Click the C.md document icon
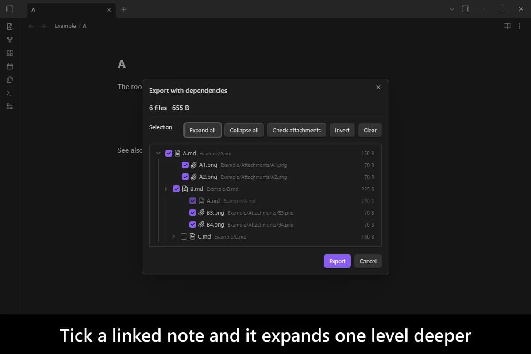The width and height of the screenshot is (531, 354). (x=192, y=237)
